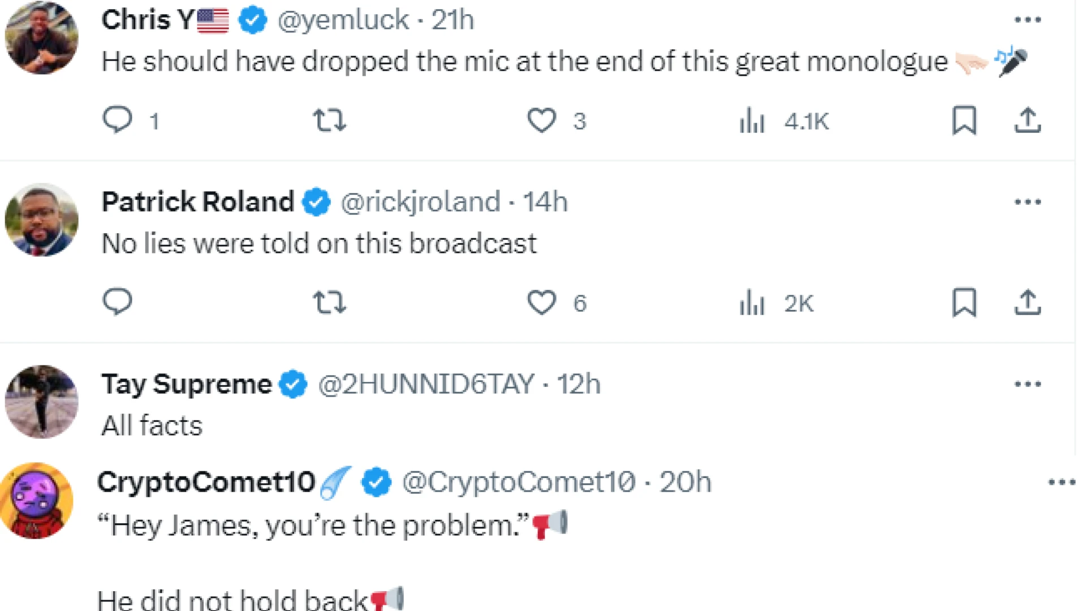Open more options on CryptoComet10's tweet

click(1062, 483)
